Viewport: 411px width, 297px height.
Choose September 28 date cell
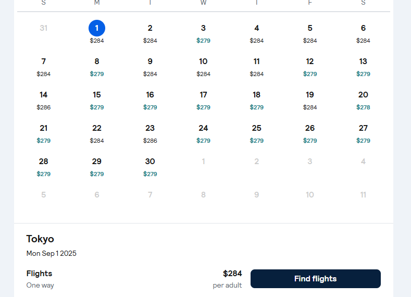pyautogui.click(x=44, y=166)
